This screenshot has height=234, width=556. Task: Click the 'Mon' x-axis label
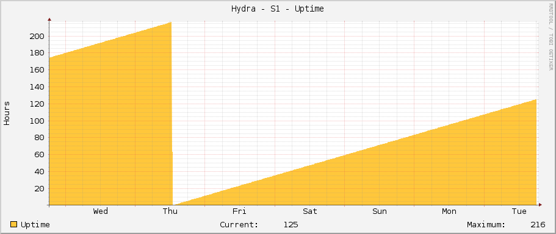coord(449,211)
